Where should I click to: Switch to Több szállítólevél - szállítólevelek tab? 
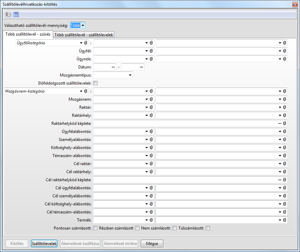pyautogui.click(x=84, y=35)
